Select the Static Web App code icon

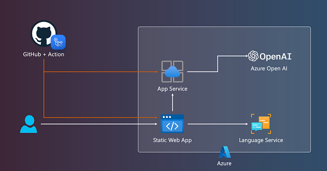(172, 124)
